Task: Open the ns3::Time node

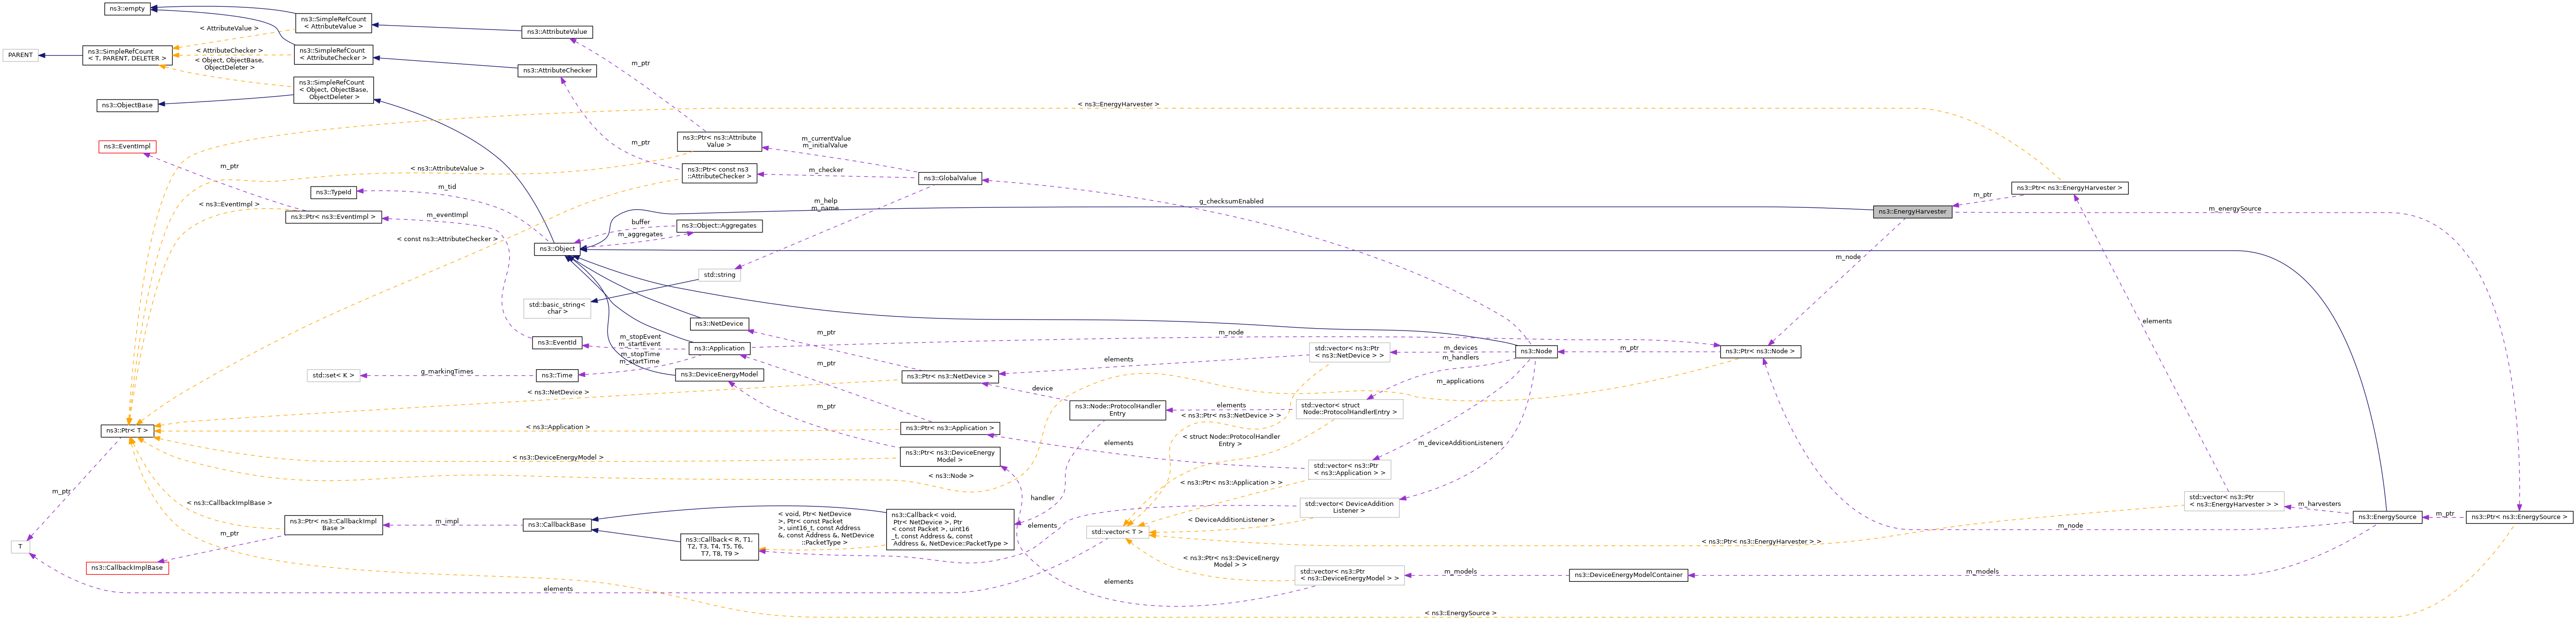Action: 557,376
